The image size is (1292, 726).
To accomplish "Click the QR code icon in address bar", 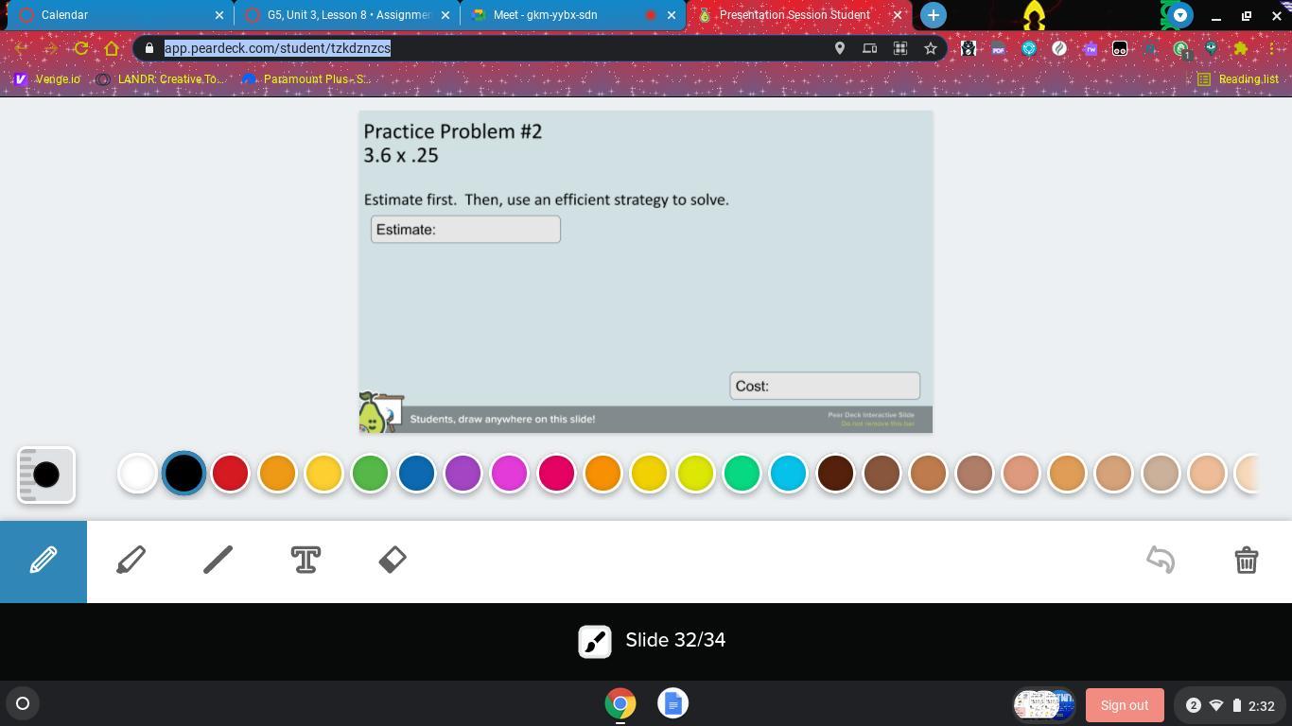I will click(x=900, y=48).
